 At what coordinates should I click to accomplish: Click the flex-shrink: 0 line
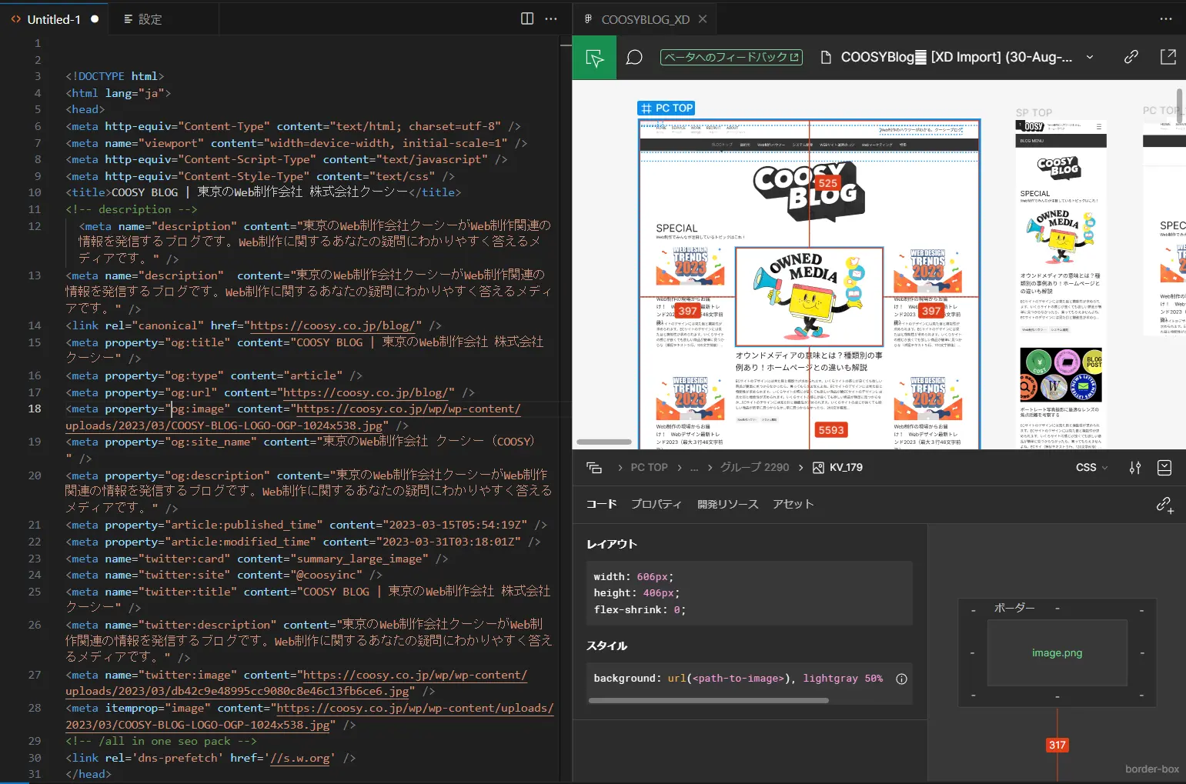(x=639, y=609)
